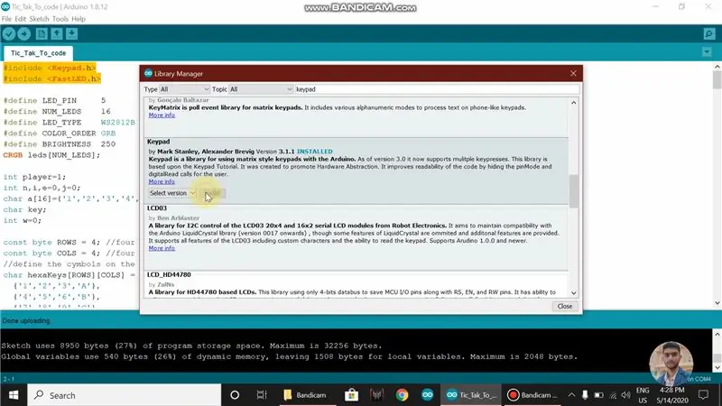Open Cortana circle icon on the taskbar
Screen dimensions: 722x406
tap(235, 395)
